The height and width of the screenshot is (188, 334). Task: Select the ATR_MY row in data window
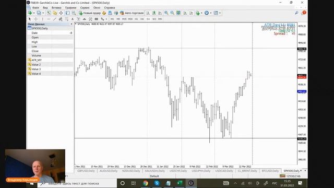[x=50, y=60]
